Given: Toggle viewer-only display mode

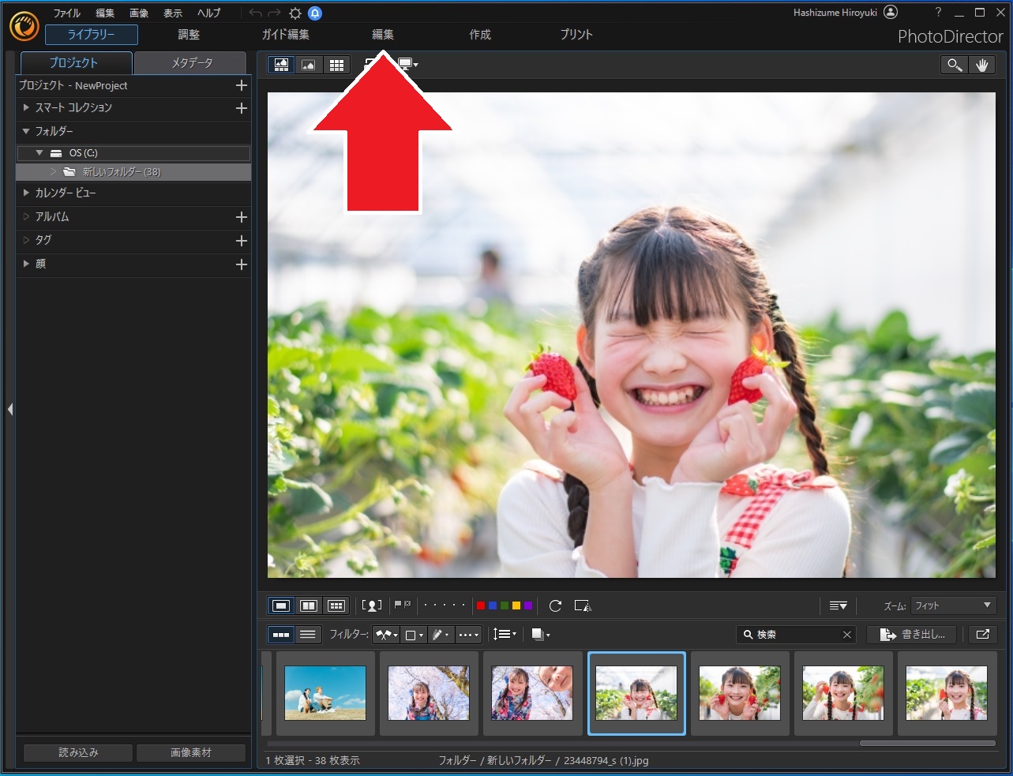Looking at the screenshot, I should click(309, 65).
